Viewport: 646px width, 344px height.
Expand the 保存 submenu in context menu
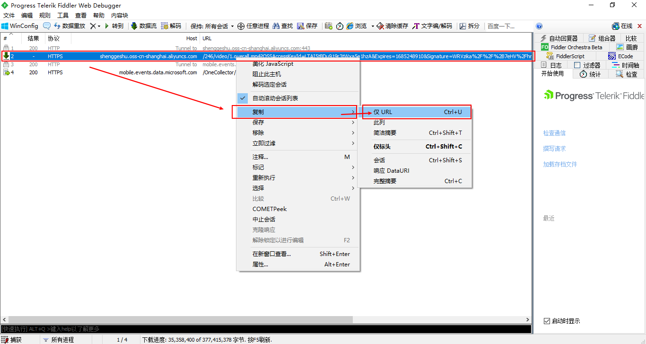(298, 123)
